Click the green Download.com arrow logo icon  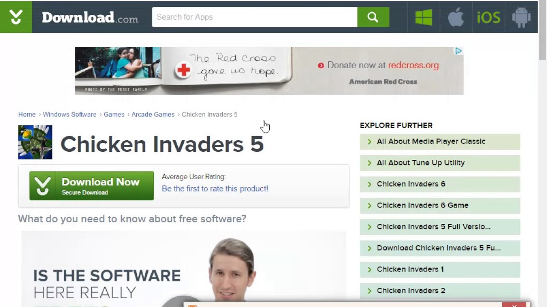pos(16,17)
